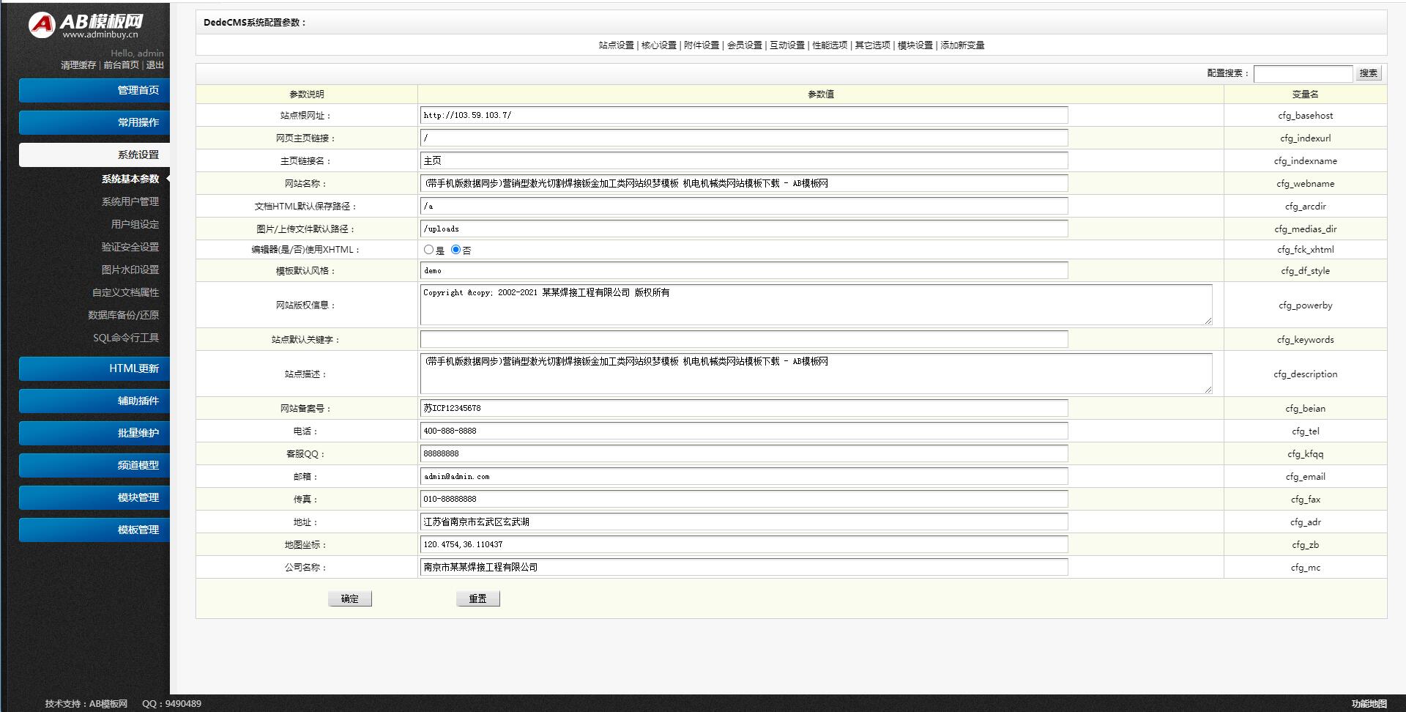Focus the 网站备案号 input field
The height and width of the screenshot is (712, 1406).
point(744,408)
